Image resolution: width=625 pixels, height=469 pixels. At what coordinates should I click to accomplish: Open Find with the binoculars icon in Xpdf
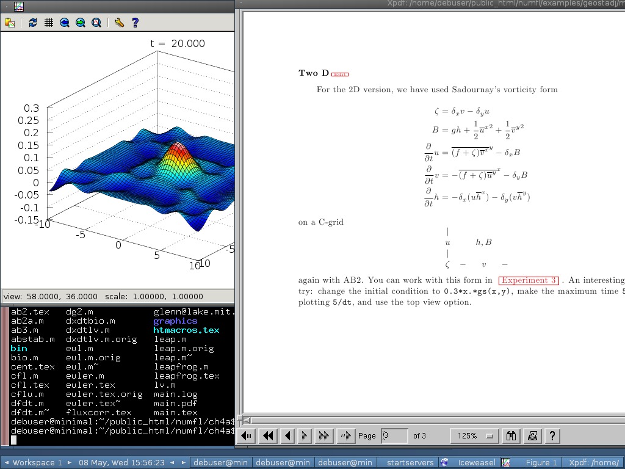click(510, 435)
